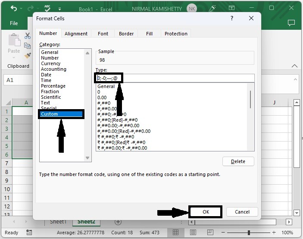
Task: Switch to the Border tab
Action: point(126,34)
